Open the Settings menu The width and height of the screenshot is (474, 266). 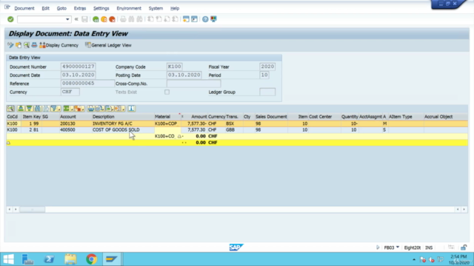pyautogui.click(x=101, y=8)
